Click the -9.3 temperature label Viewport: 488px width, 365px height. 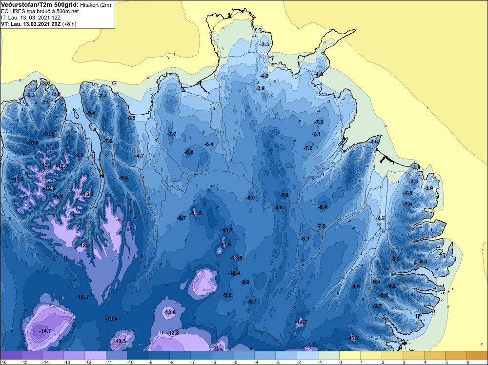coord(79,155)
